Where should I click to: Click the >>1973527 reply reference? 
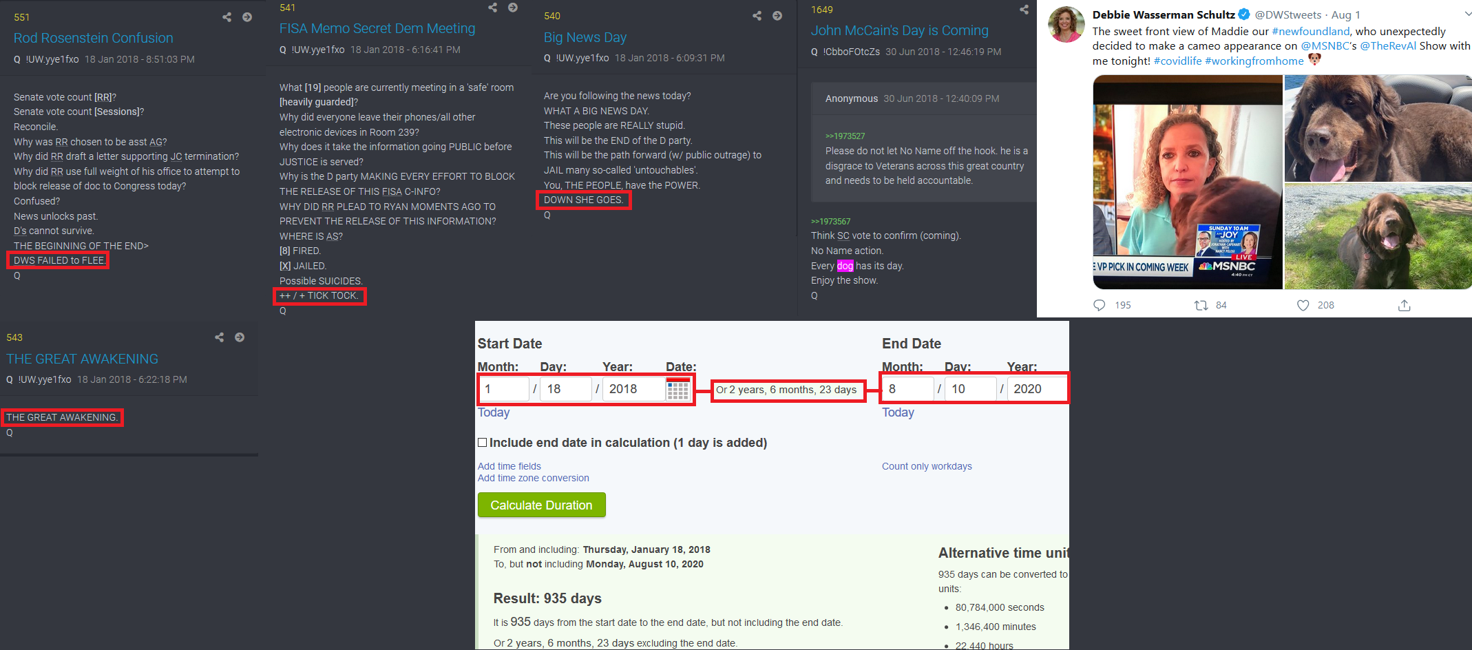click(x=845, y=136)
